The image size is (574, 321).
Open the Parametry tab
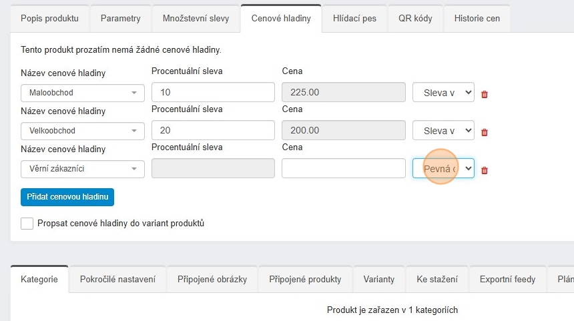(x=120, y=19)
